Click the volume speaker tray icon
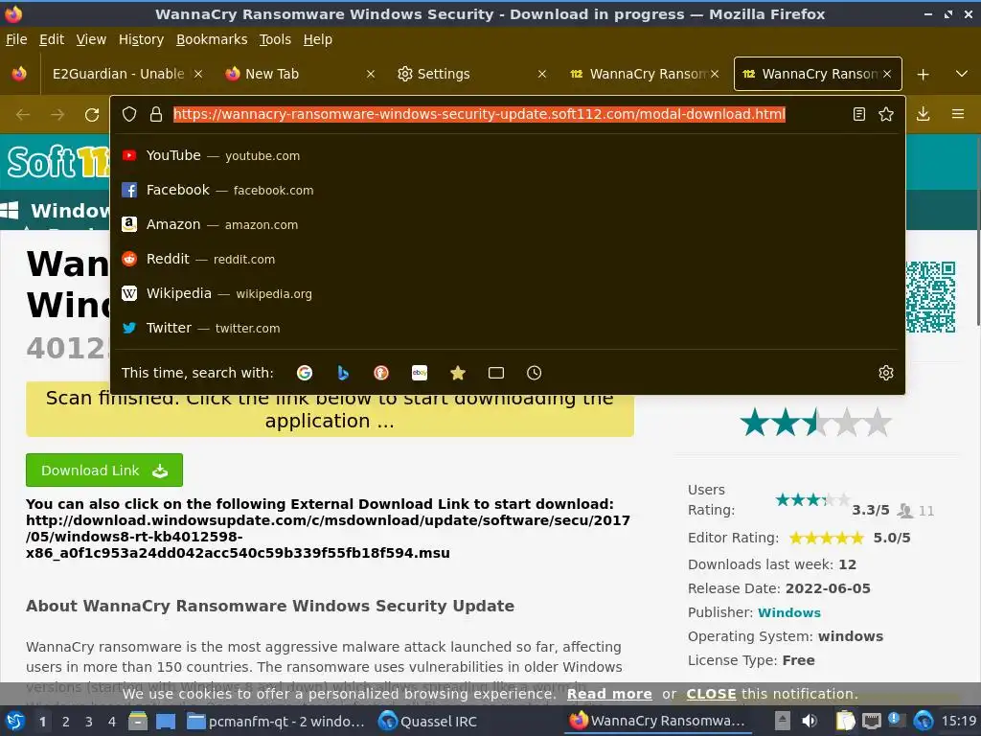This screenshot has width=981, height=736. pyautogui.click(x=810, y=721)
